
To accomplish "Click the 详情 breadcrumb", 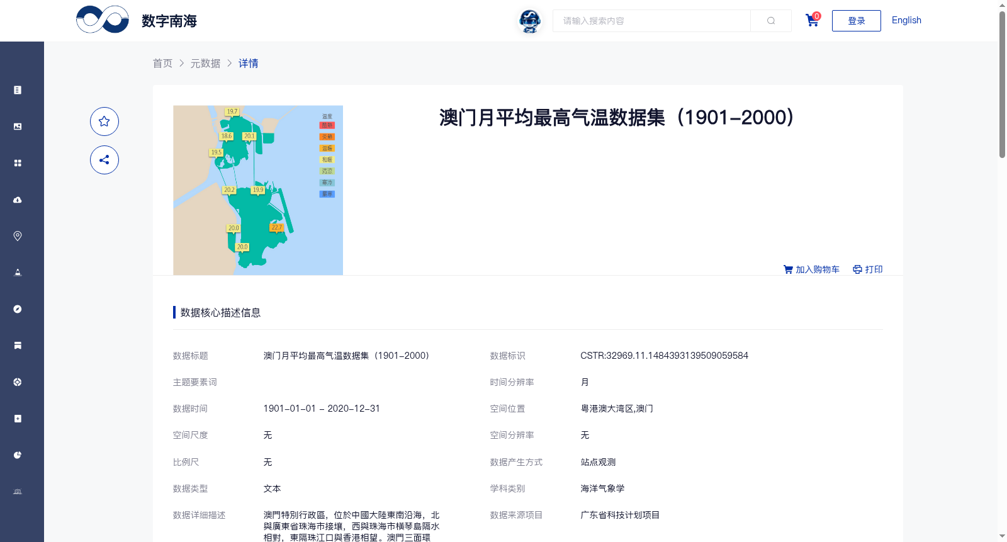I will (249, 63).
